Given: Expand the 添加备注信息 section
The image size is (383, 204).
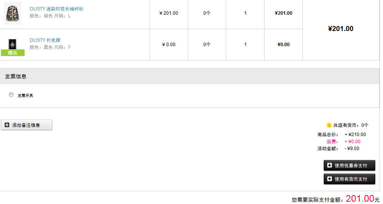Looking at the screenshot, I should click(x=27, y=125).
